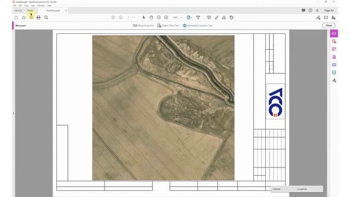
Task: Click the vertical scrollbar
Action: point(328,113)
